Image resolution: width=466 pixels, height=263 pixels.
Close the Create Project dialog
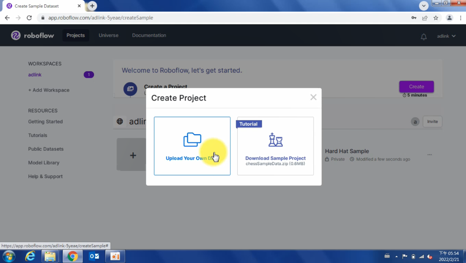[x=313, y=97]
